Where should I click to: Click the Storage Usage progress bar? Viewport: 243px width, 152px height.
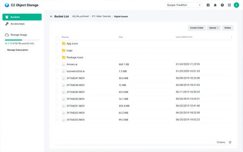(x=22, y=39)
